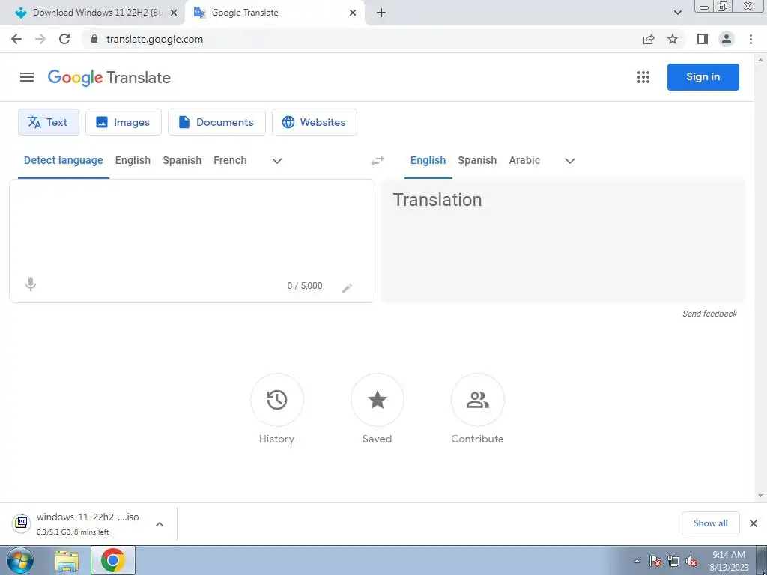Open the Contribute community icon

coord(477,400)
